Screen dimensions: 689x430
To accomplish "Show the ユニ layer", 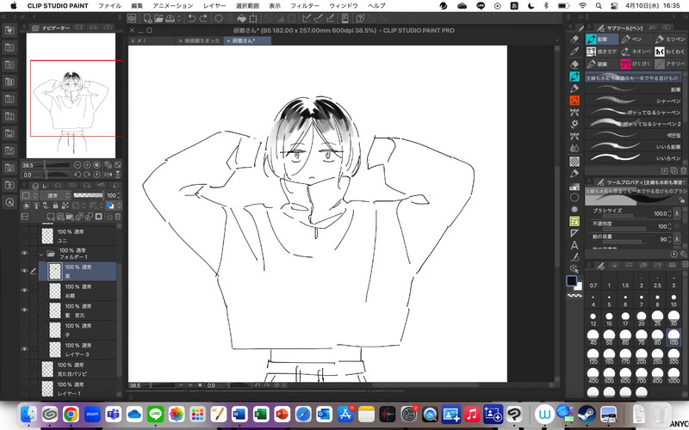I will point(24,236).
